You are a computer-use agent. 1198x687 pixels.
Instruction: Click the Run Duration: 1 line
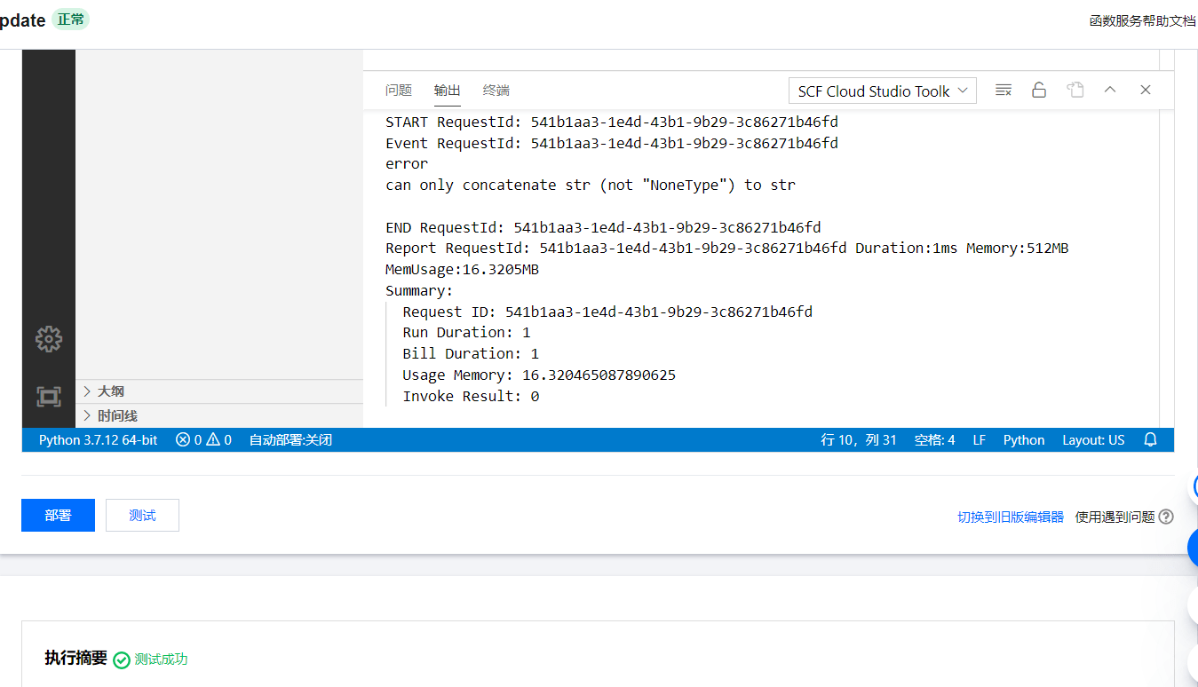[466, 332]
